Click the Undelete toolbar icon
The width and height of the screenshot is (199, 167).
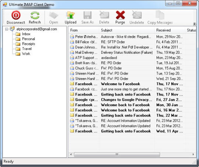pos(137,15)
